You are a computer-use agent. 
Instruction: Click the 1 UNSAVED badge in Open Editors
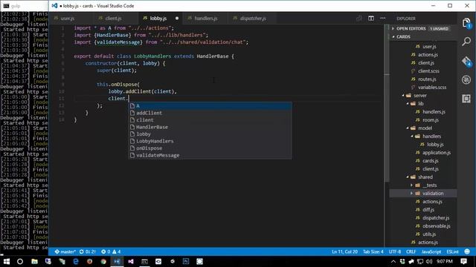tap(439, 29)
